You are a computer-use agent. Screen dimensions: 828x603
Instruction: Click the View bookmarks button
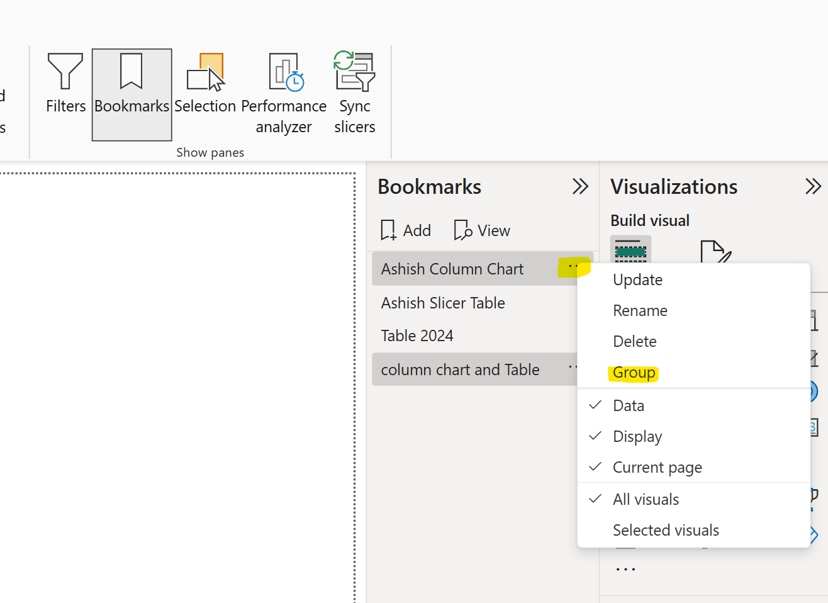tap(482, 230)
